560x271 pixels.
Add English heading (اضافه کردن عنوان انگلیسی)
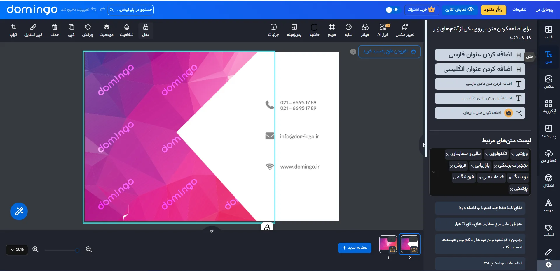(x=480, y=69)
